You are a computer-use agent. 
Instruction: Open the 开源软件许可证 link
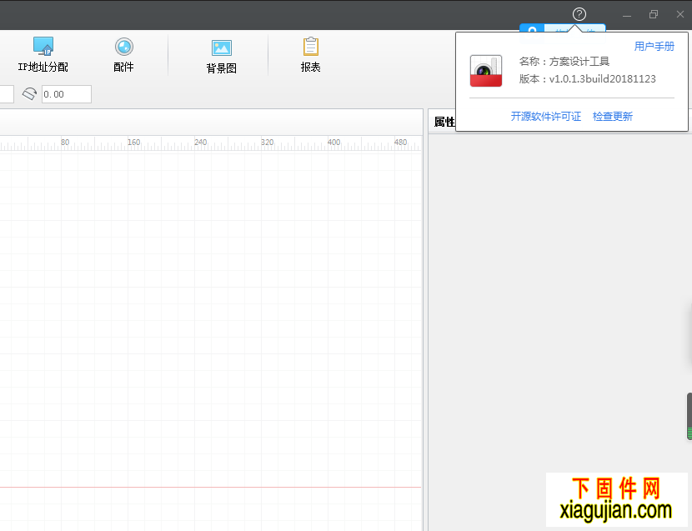tap(546, 117)
